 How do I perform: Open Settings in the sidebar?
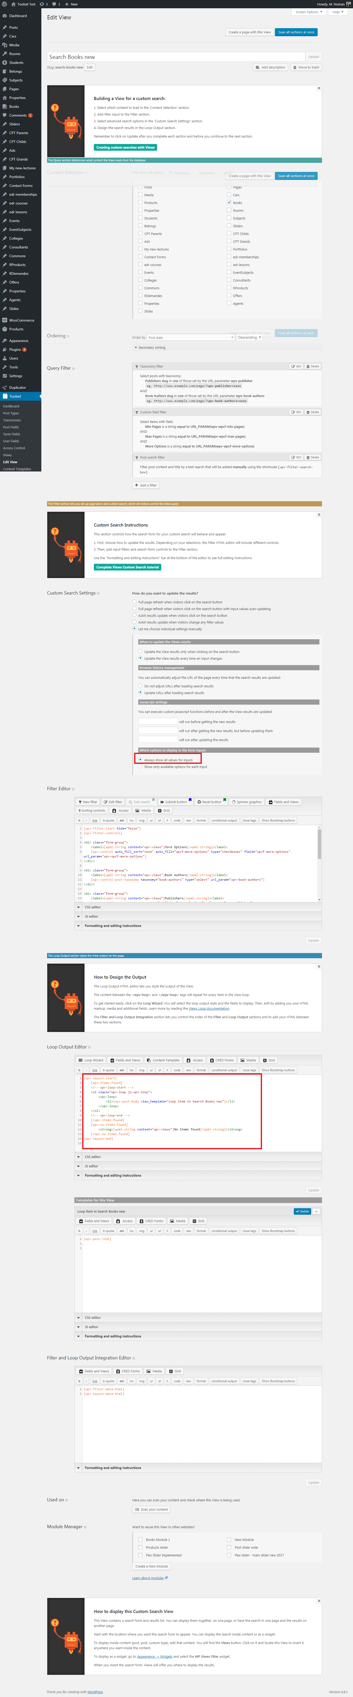pyautogui.click(x=15, y=376)
